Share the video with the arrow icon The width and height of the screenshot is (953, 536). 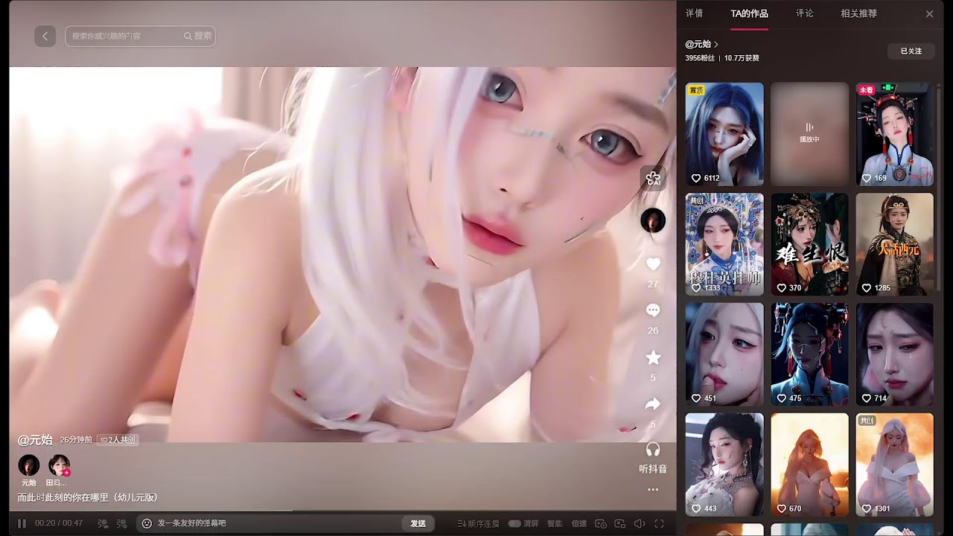coord(653,404)
